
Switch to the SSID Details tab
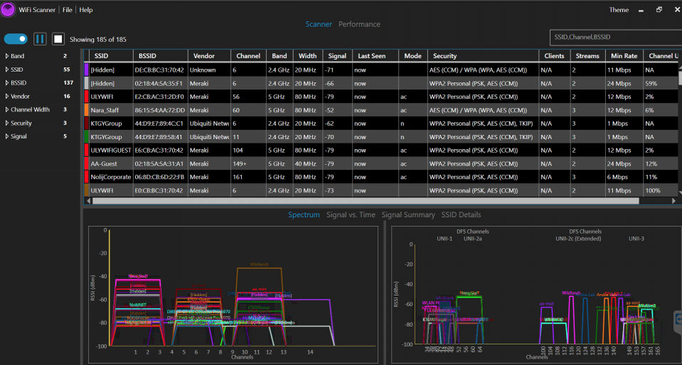coord(461,214)
